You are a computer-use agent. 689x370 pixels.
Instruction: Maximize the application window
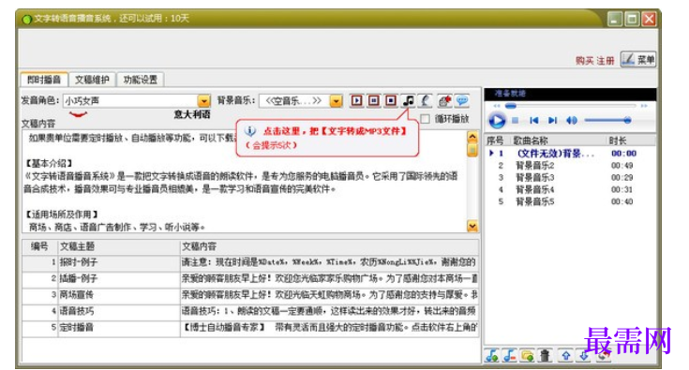click(x=632, y=19)
